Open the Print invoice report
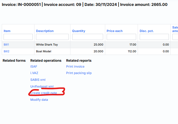 pyautogui.click(x=75, y=66)
